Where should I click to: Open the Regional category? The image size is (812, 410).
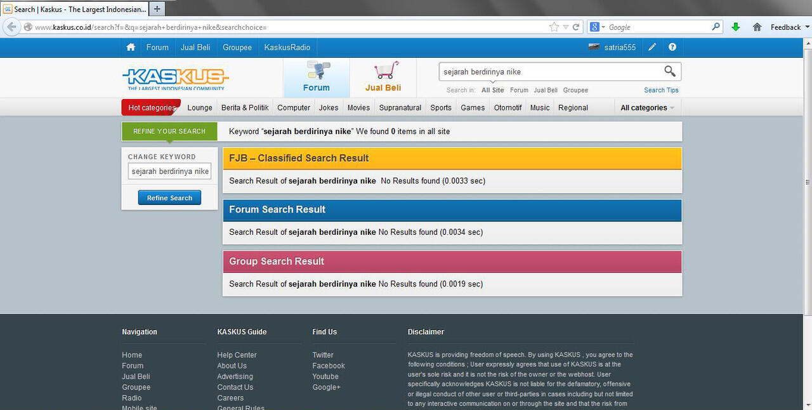tap(573, 108)
